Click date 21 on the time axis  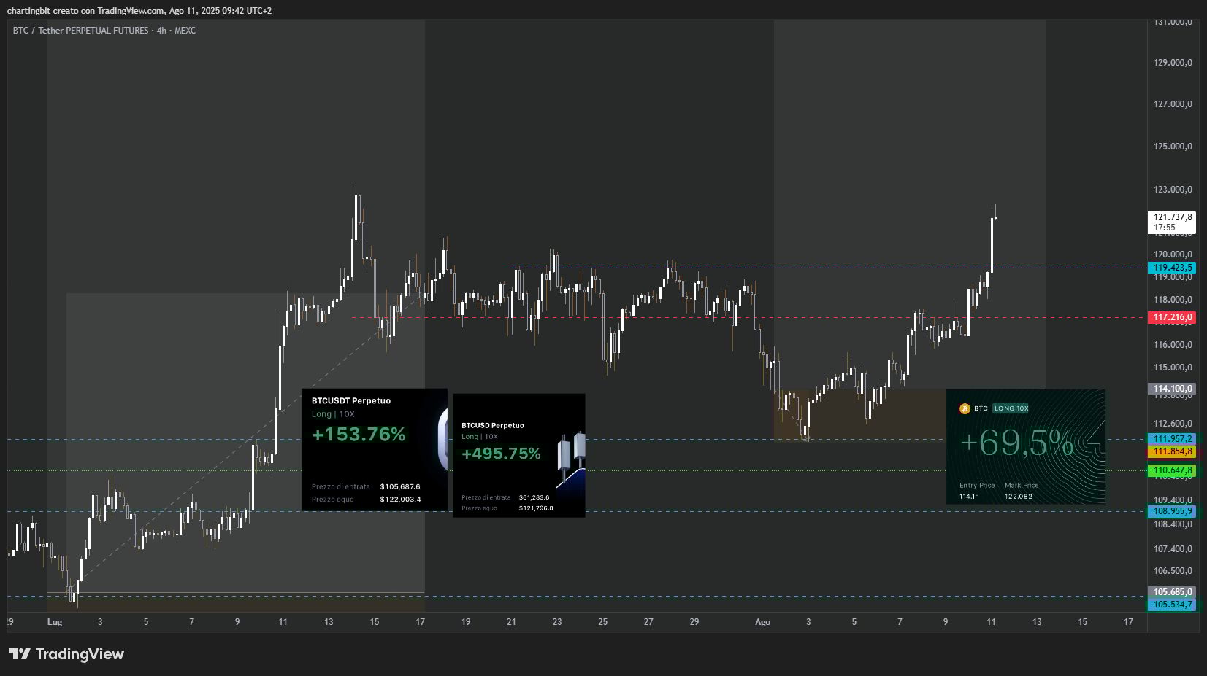click(x=511, y=622)
